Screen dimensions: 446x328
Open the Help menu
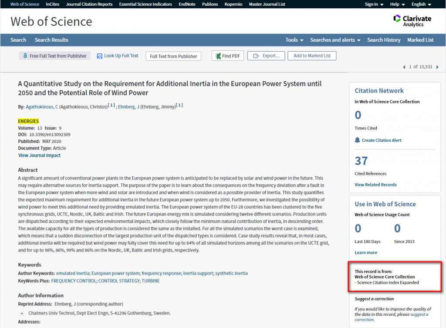(x=397, y=4)
